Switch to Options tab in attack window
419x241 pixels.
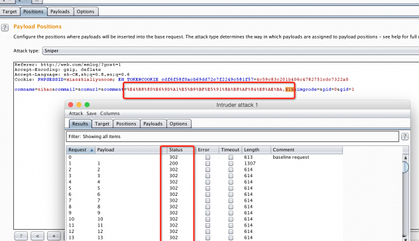point(178,124)
